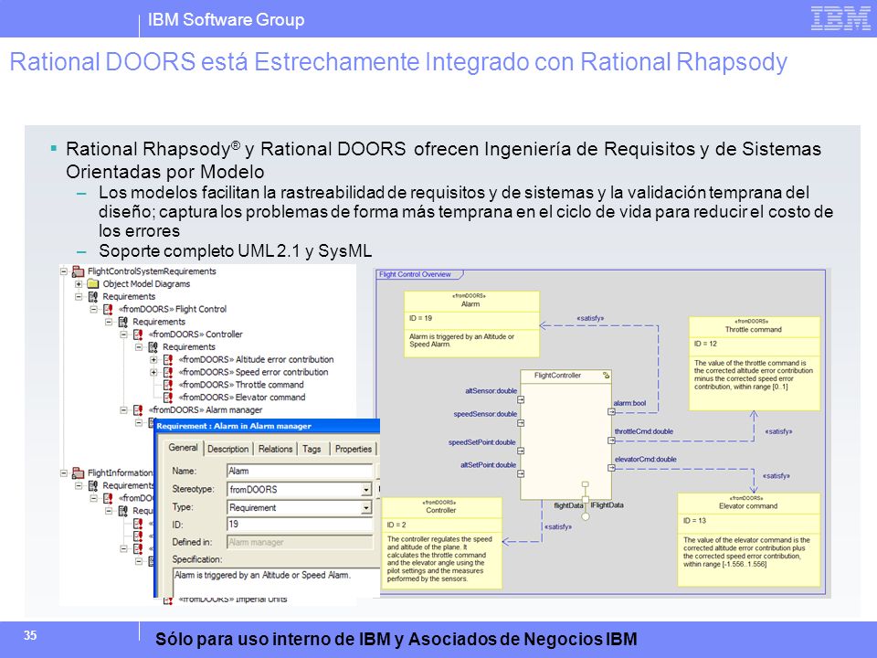Collapse the Flight Control requirement node
The height and width of the screenshot is (658, 877).
94,310
